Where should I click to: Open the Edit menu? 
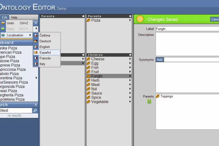[5, 17]
